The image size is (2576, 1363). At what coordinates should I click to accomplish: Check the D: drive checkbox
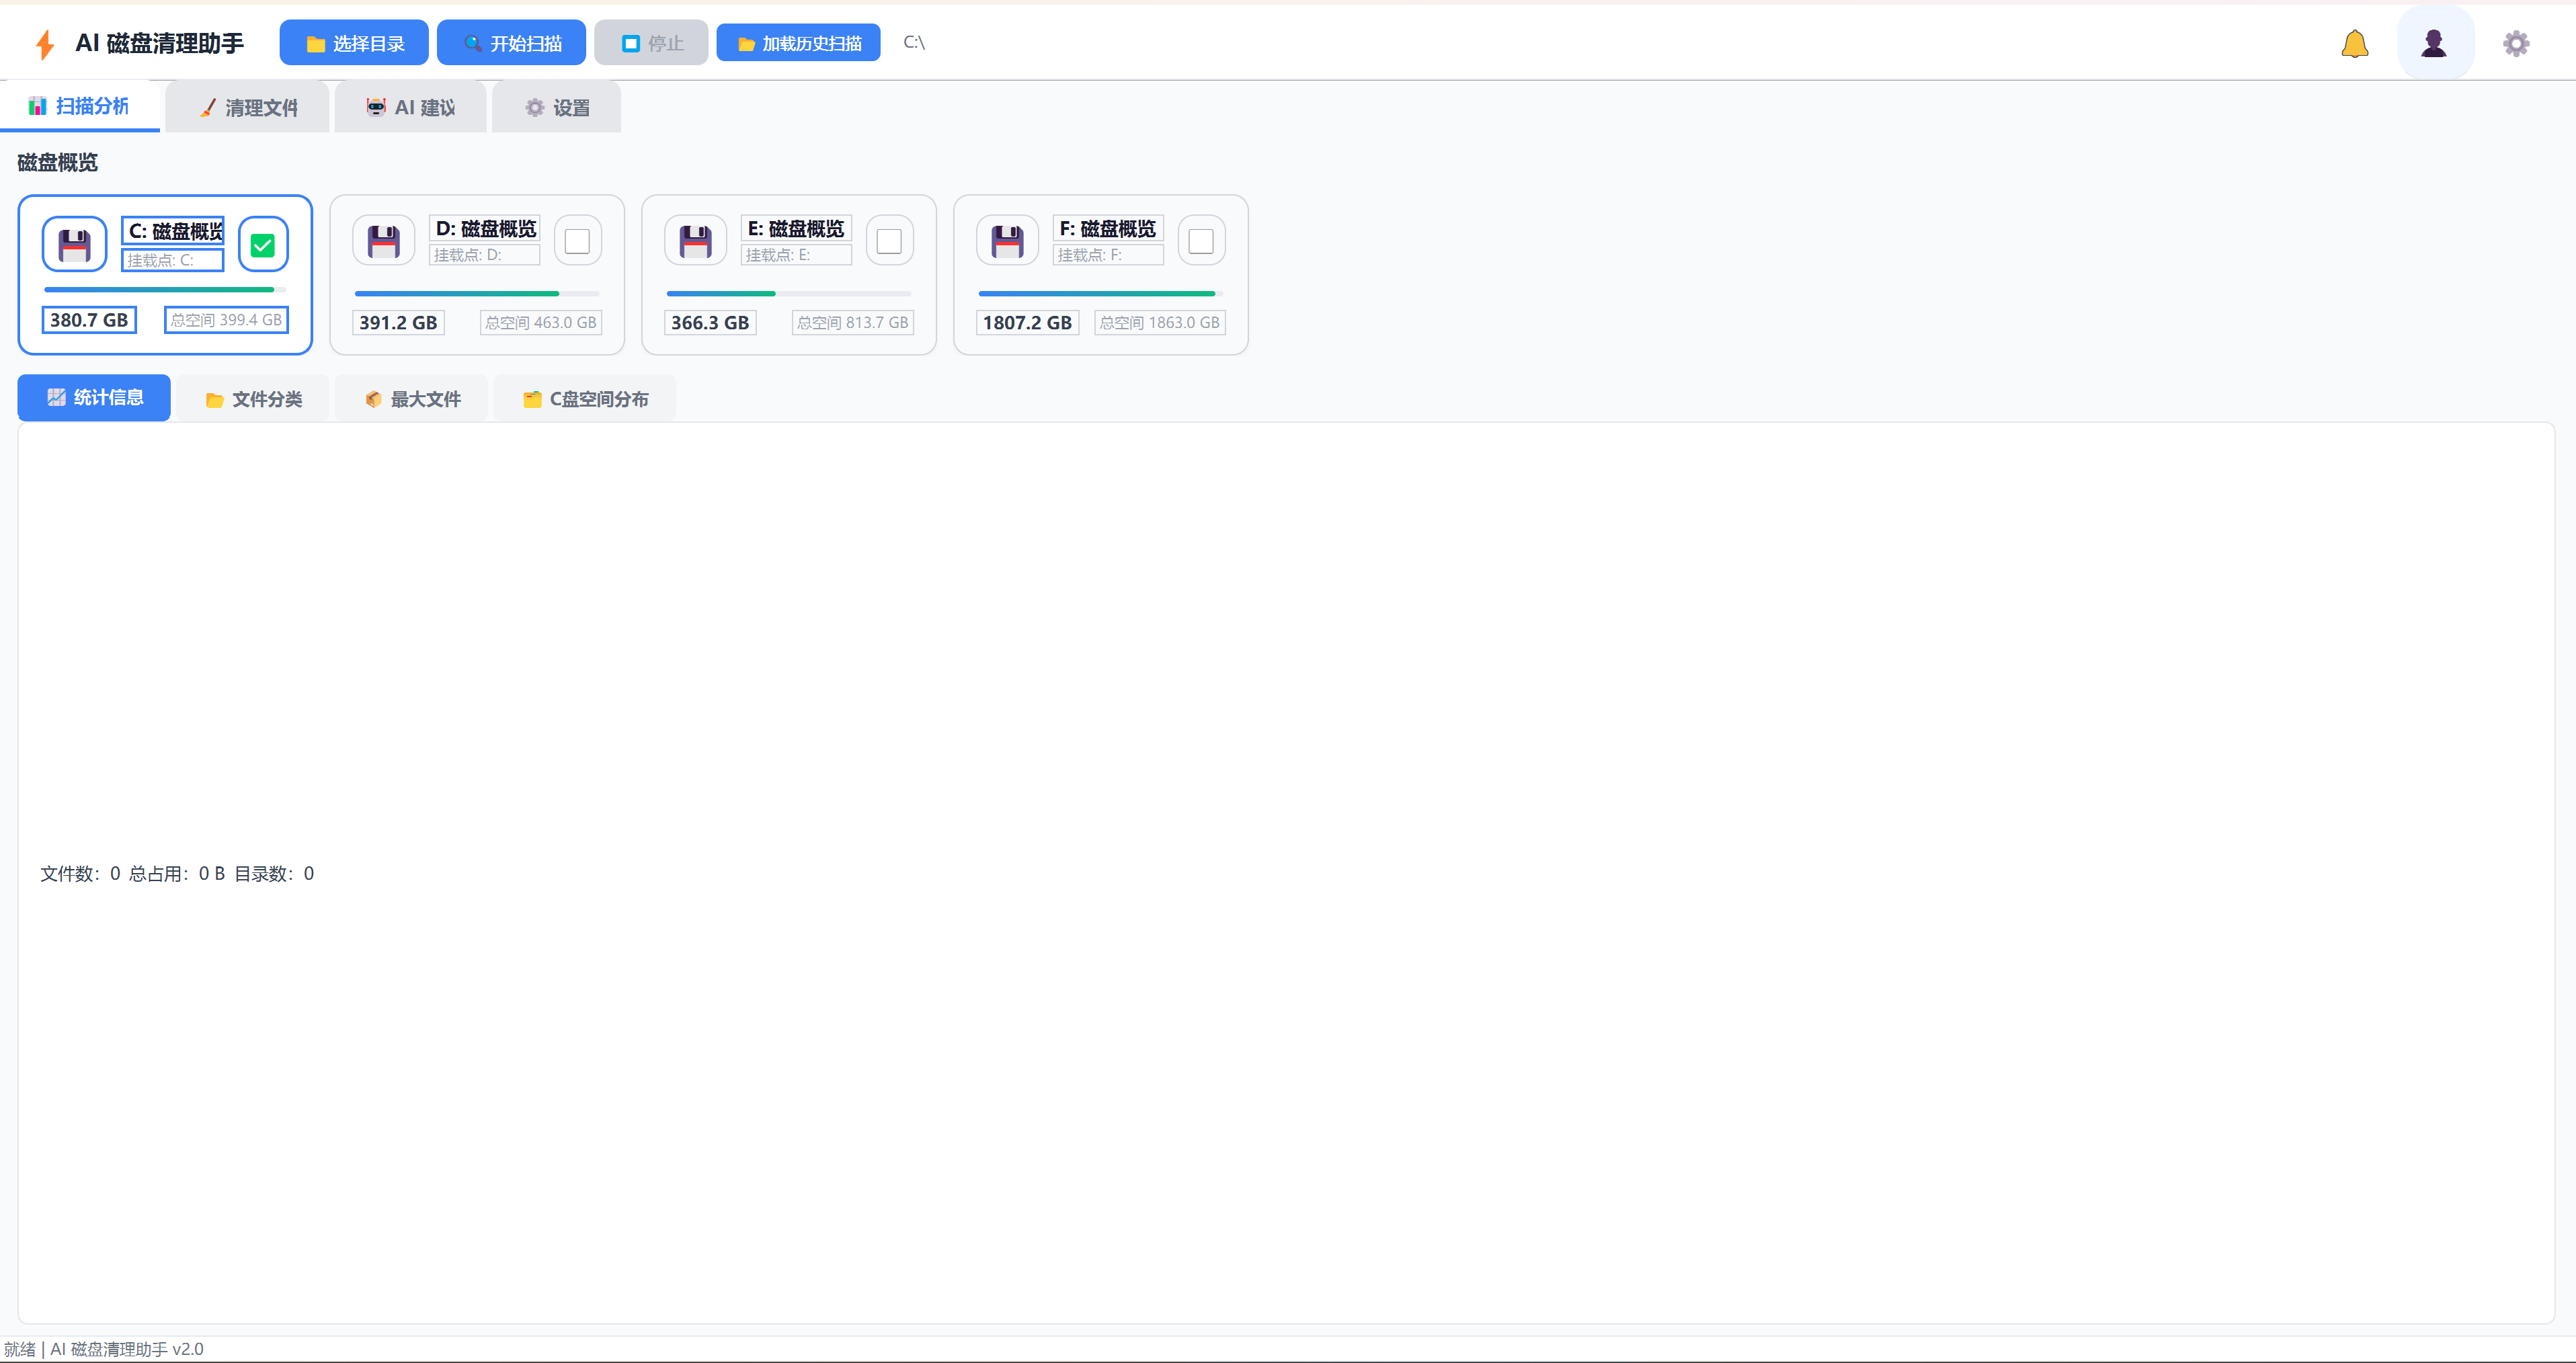(577, 241)
